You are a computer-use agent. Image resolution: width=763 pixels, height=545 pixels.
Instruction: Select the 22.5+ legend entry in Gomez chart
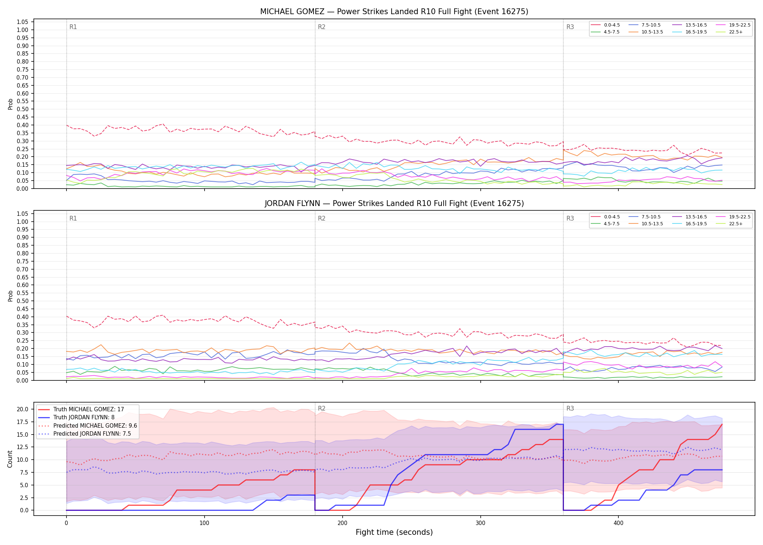tap(730, 32)
